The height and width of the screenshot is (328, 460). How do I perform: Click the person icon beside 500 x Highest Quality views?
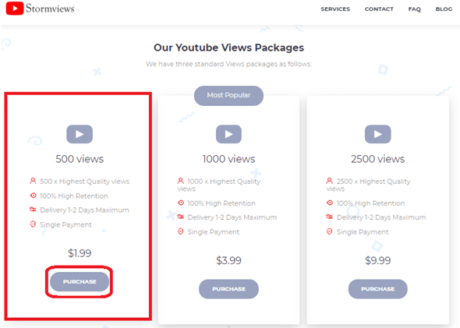click(33, 181)
